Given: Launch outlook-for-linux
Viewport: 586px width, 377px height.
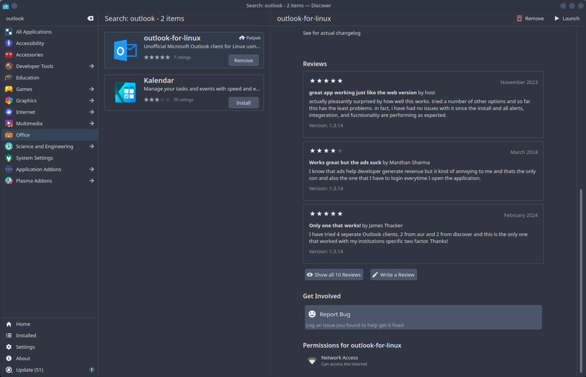Looking at the screenshot, I should click(x=567, y=18).
